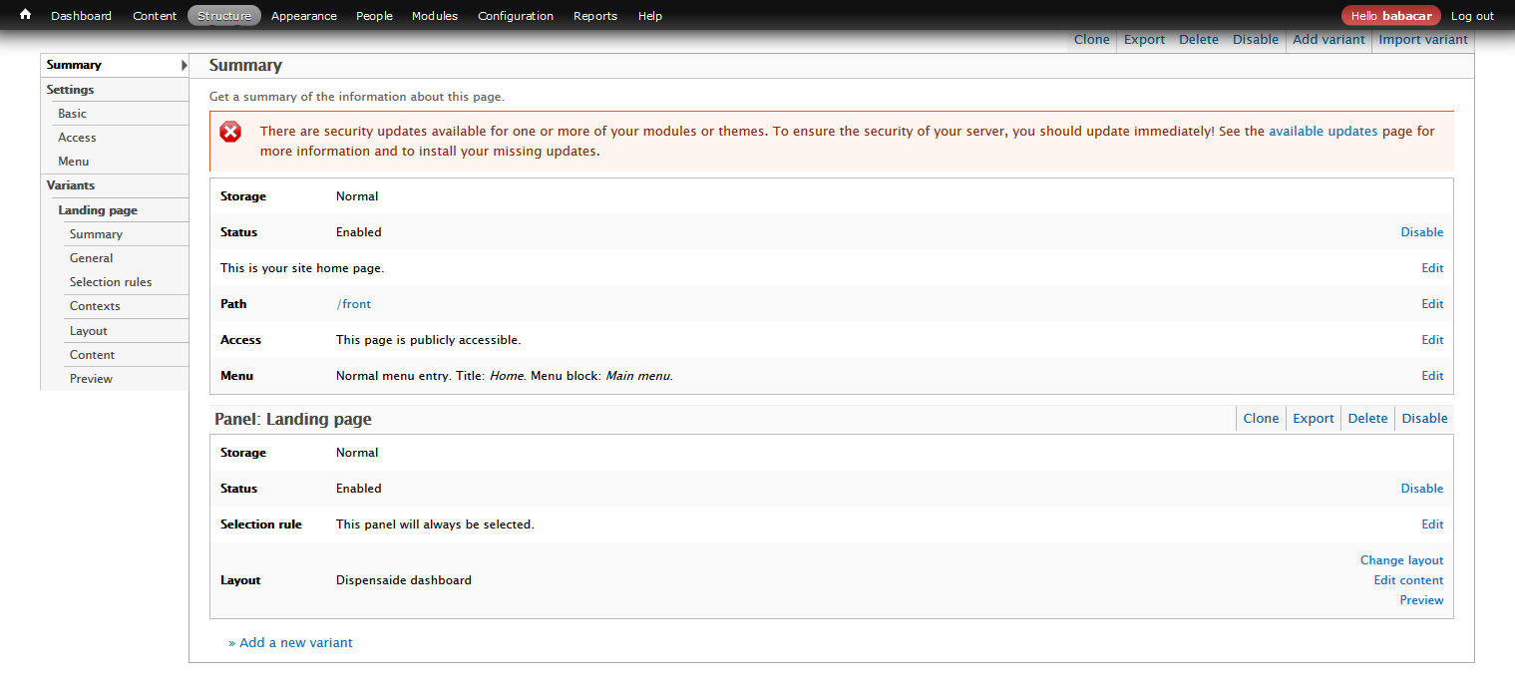1515x696 pixels.
Task: Open Menu settings in sidebar
Action: [74, 162]
